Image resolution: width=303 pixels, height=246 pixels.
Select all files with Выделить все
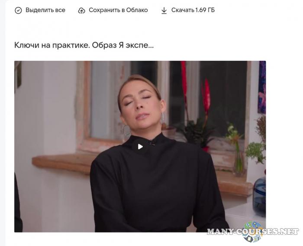click(40, 10)
